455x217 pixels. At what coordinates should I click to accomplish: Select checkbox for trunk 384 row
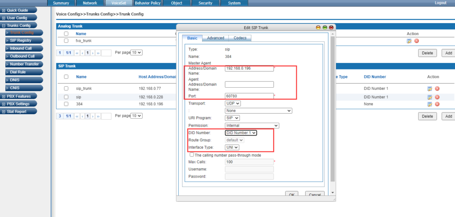pyautogui.click(x=66, y=104)
